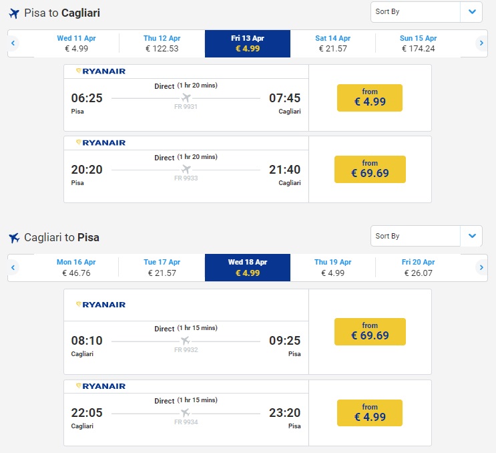Select Wed 11 Apr outbound date tab
The image size is (496, 453).
[x=76, y=43]
